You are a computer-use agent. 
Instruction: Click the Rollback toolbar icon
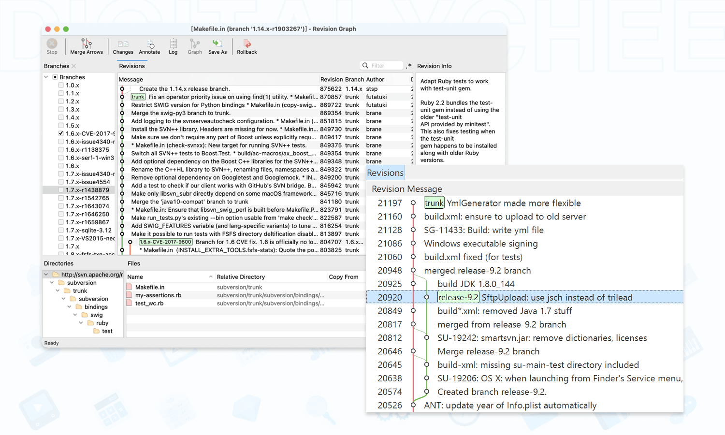[x=246, y=46]
